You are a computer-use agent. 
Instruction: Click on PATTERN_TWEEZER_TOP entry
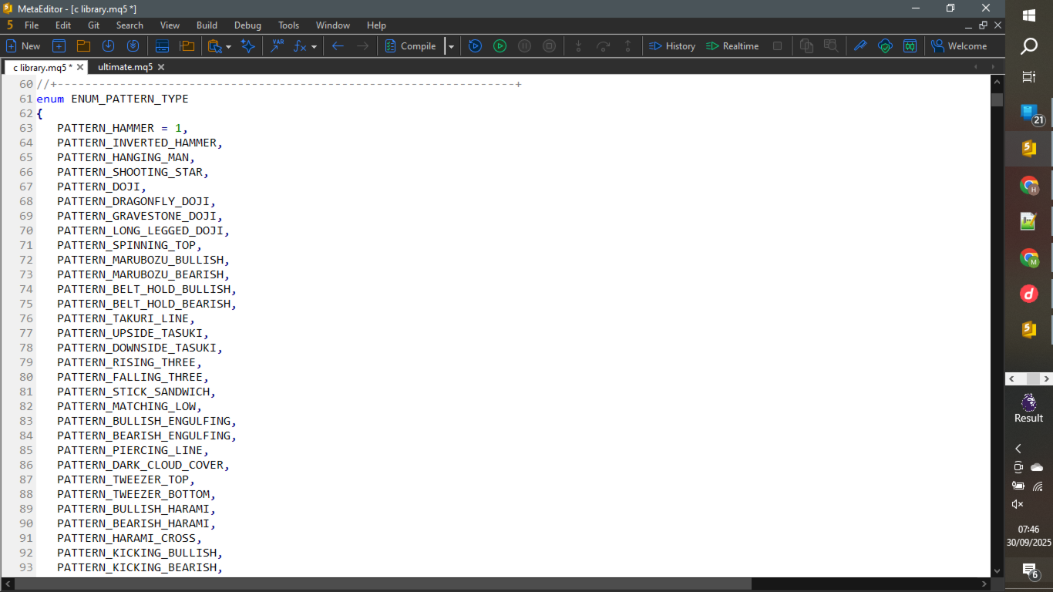click(x=126, y=479)
